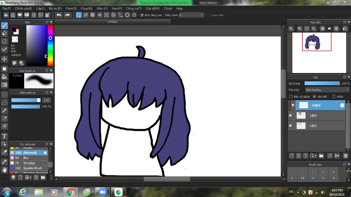Open the Lớp(L) menu

click(40, 9)
